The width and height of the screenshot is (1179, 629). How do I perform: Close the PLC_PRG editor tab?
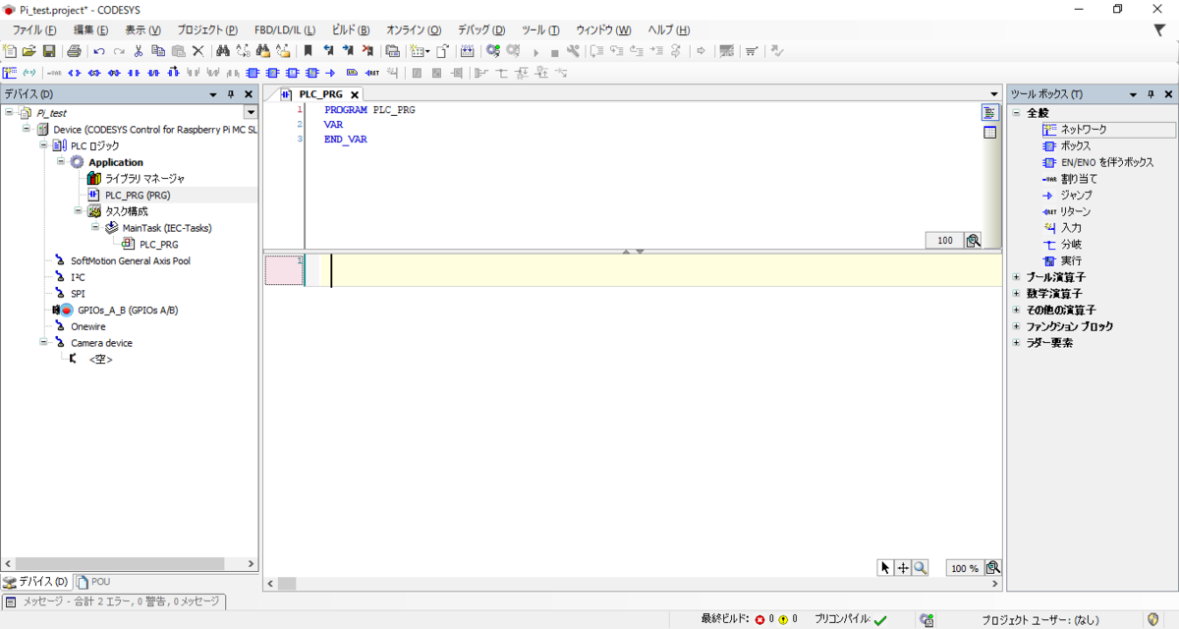355,94
